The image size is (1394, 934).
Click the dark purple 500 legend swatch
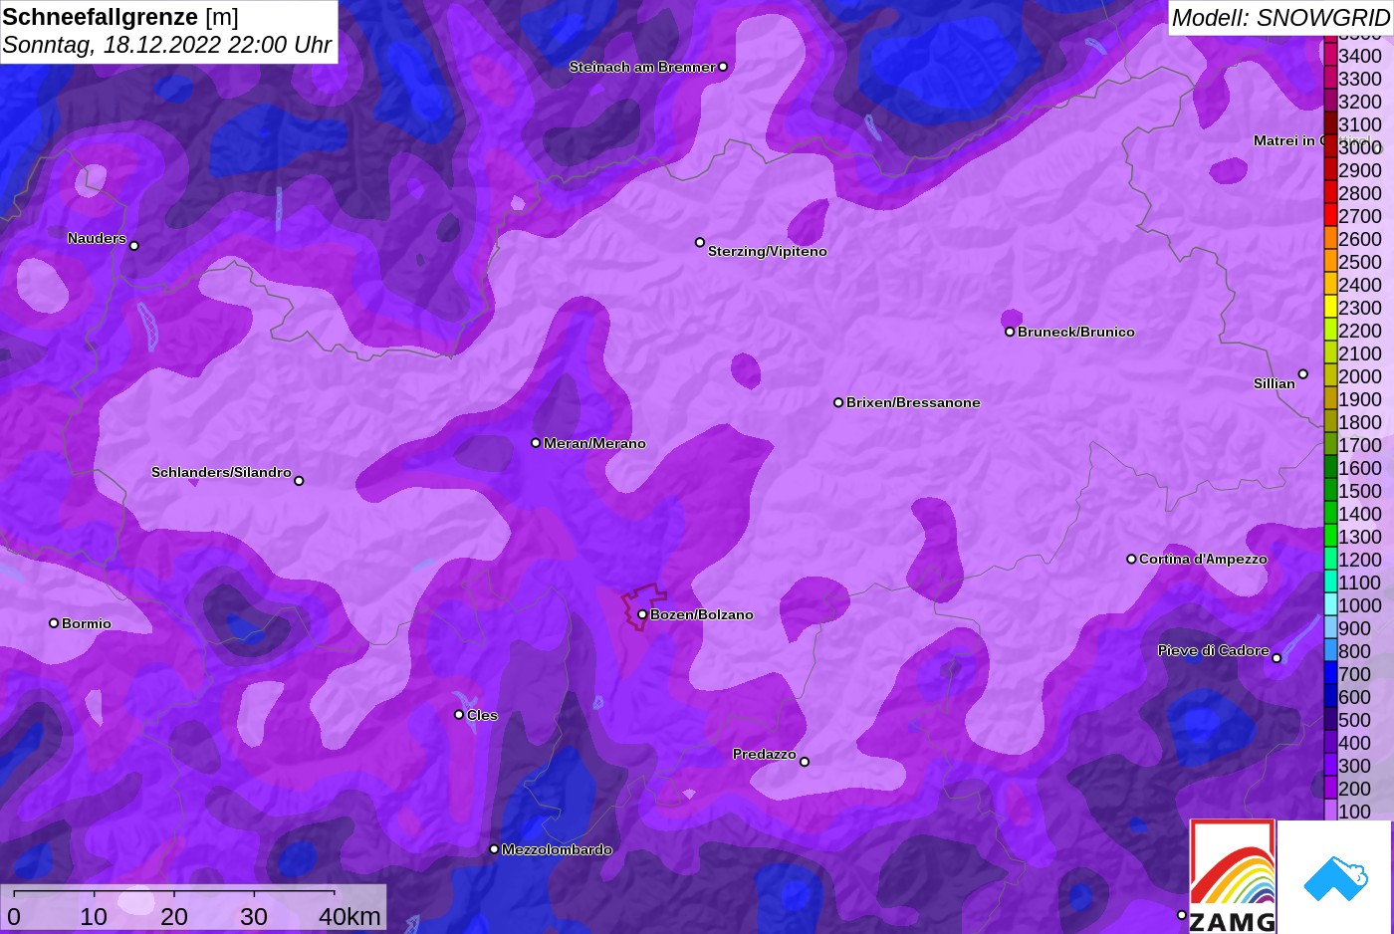(1330, 720)
